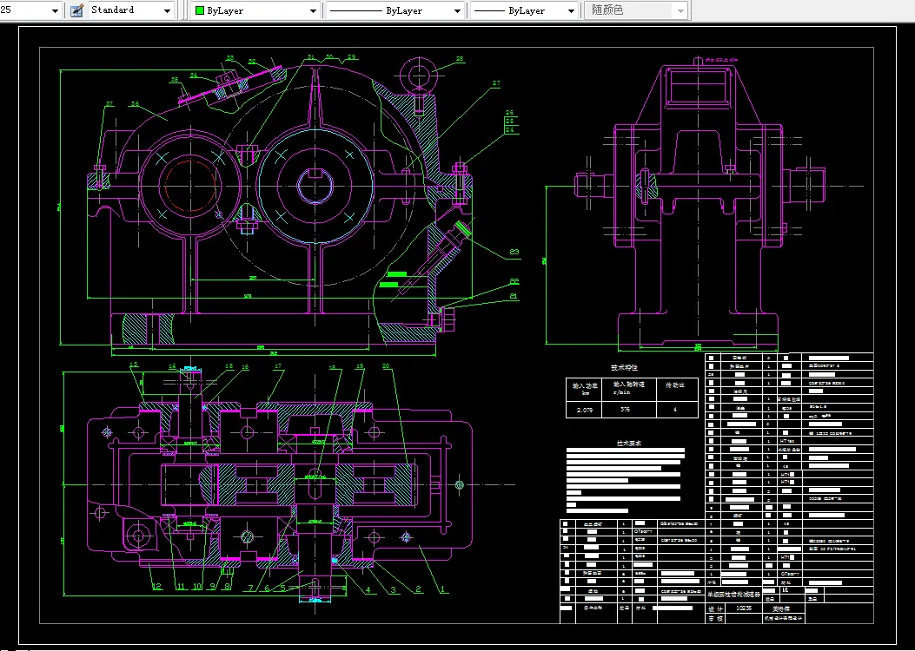Select the 技术特性 table heading text
This screenshot has width=915, height=651.
click(624, 367)
